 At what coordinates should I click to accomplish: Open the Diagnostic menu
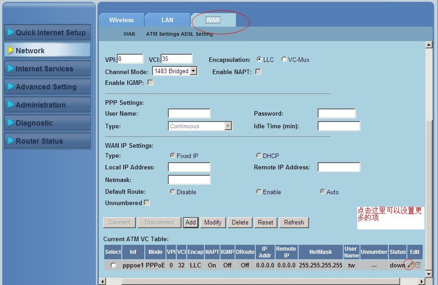[x=47, y=122]
